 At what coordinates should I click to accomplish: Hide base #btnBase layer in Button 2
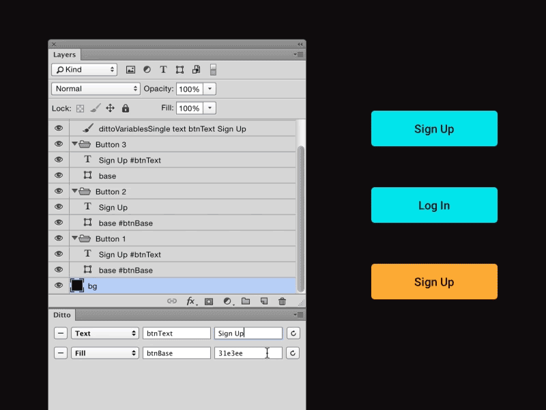pyautogui.click(x=59, y=223)
